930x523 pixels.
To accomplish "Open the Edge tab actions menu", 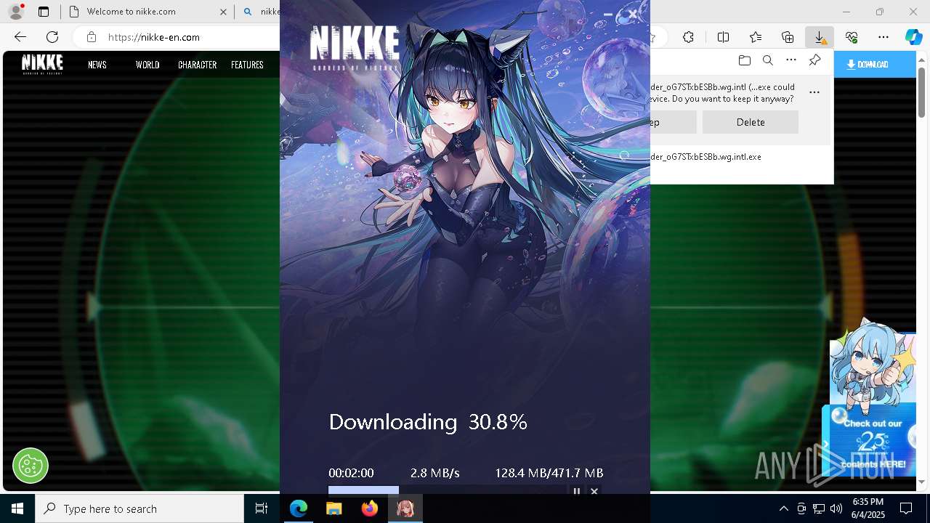I will point(44,12).
